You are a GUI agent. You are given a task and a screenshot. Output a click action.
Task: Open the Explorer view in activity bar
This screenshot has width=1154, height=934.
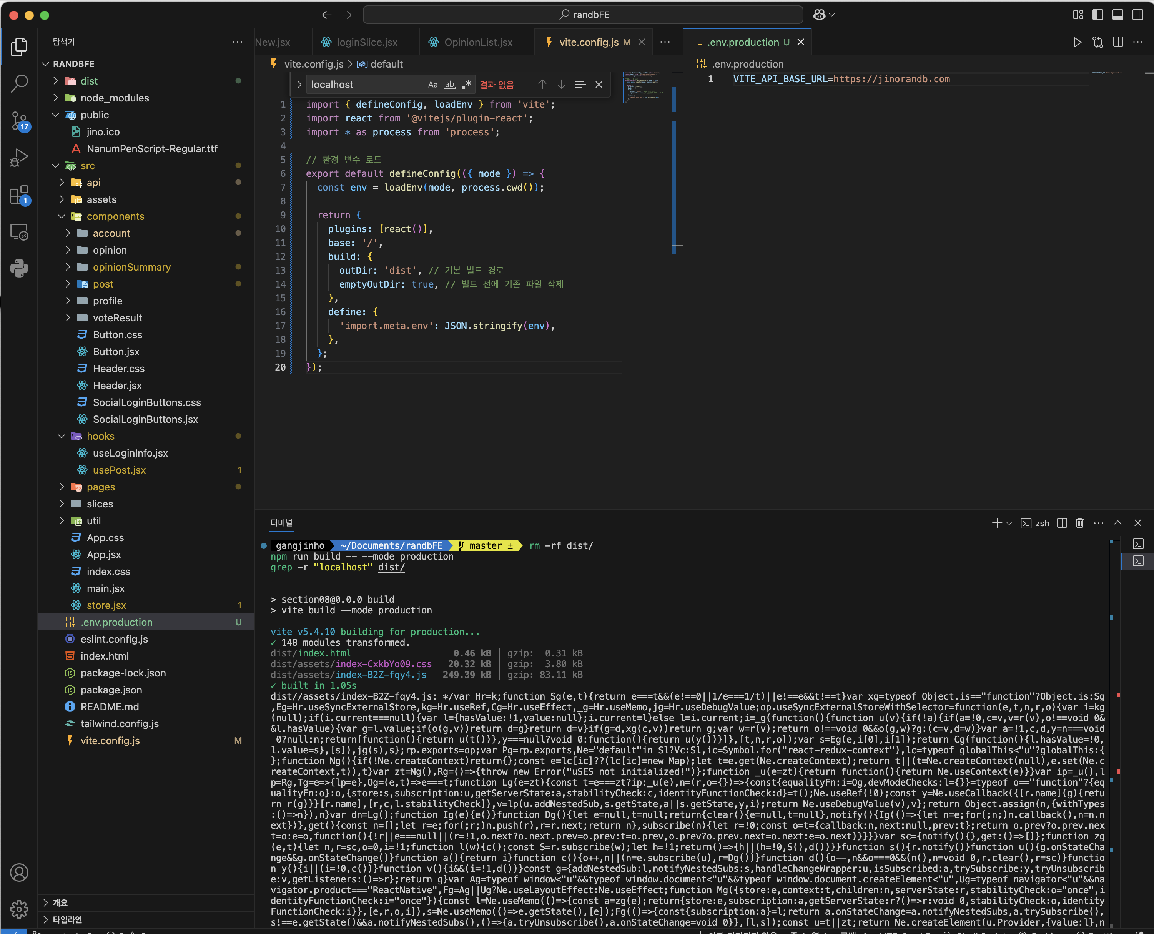(19, 47)
